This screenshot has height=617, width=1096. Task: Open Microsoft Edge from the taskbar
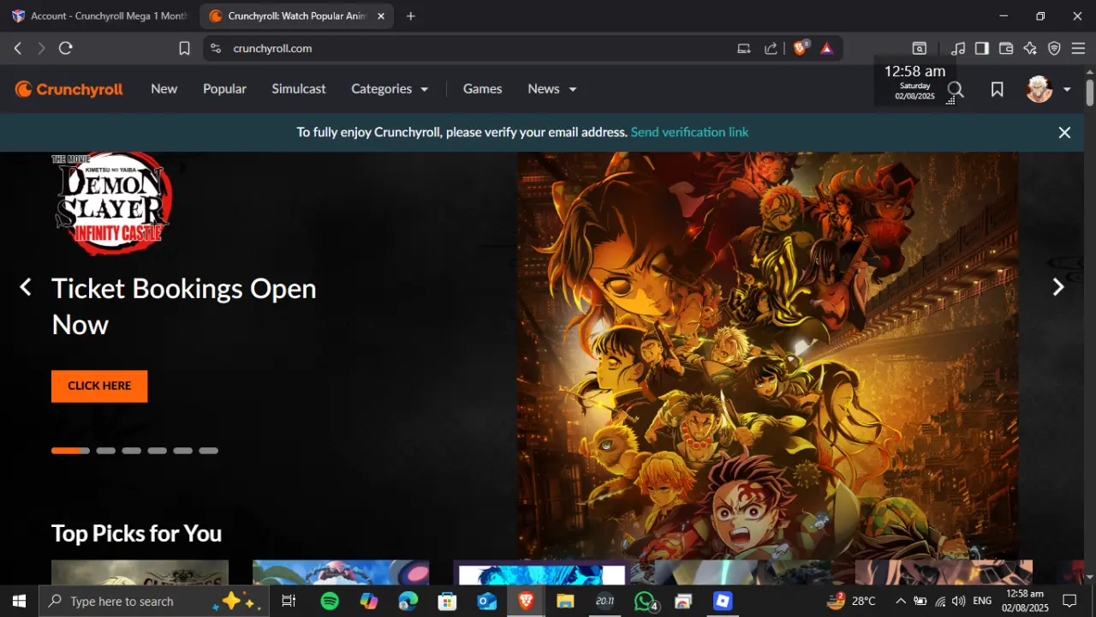pos(408,602)
